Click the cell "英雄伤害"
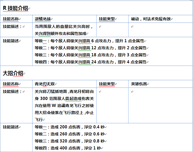Screen dimensions: 193x152 click(139, 84)
